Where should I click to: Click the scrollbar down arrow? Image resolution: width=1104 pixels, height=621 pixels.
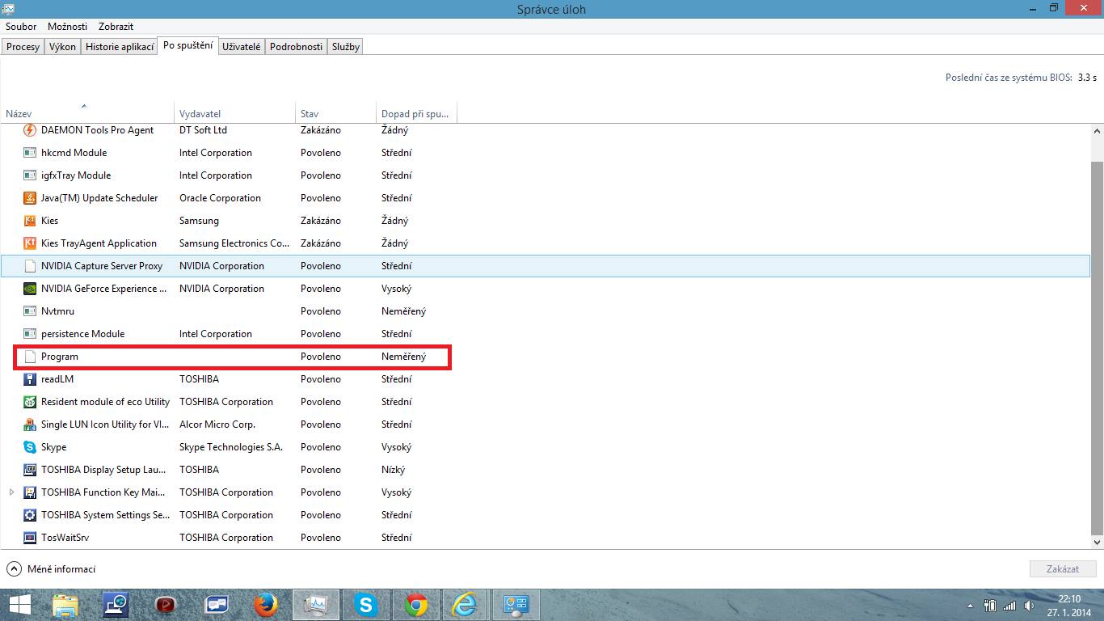click(x=1097, y=542)
